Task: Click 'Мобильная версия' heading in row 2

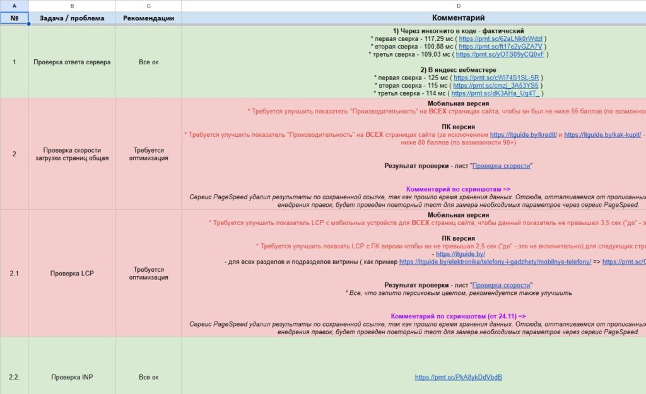Action: click(458, 104)
